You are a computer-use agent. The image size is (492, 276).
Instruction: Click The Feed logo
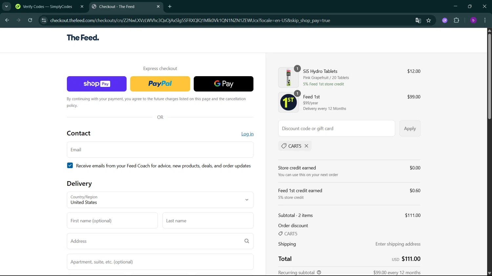[83, 38]
